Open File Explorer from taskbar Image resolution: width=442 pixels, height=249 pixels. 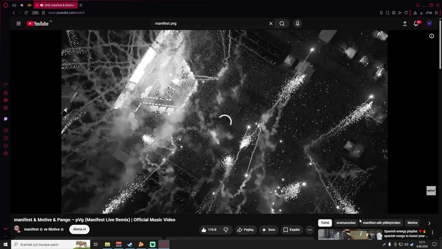pos(107,245)
